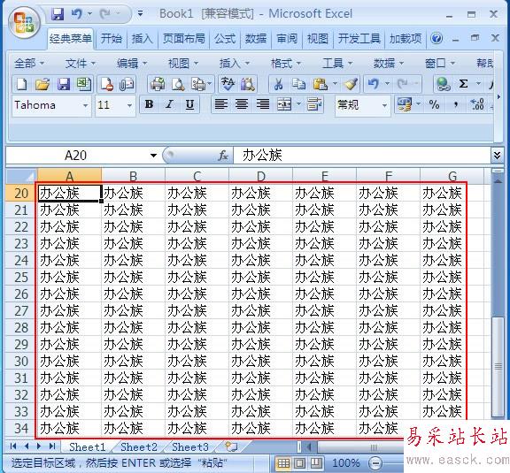
Task: Insert a hyperlink with globe icon
Action: [443, 85]
